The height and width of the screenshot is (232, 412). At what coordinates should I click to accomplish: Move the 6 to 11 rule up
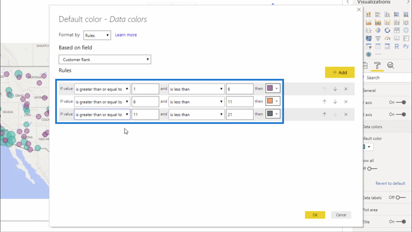[324, 102]
